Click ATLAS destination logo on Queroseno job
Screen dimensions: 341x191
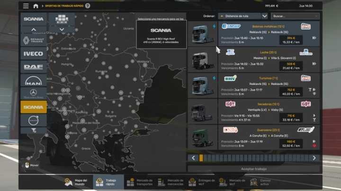coord(306,130)
